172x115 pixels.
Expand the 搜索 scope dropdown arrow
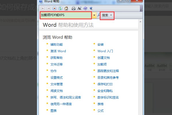click(x=111, y=15)
